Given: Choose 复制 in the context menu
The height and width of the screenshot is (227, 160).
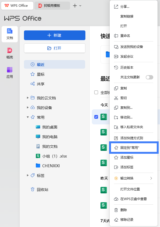Looking at the screenshot, I should [x=134, y=88].
